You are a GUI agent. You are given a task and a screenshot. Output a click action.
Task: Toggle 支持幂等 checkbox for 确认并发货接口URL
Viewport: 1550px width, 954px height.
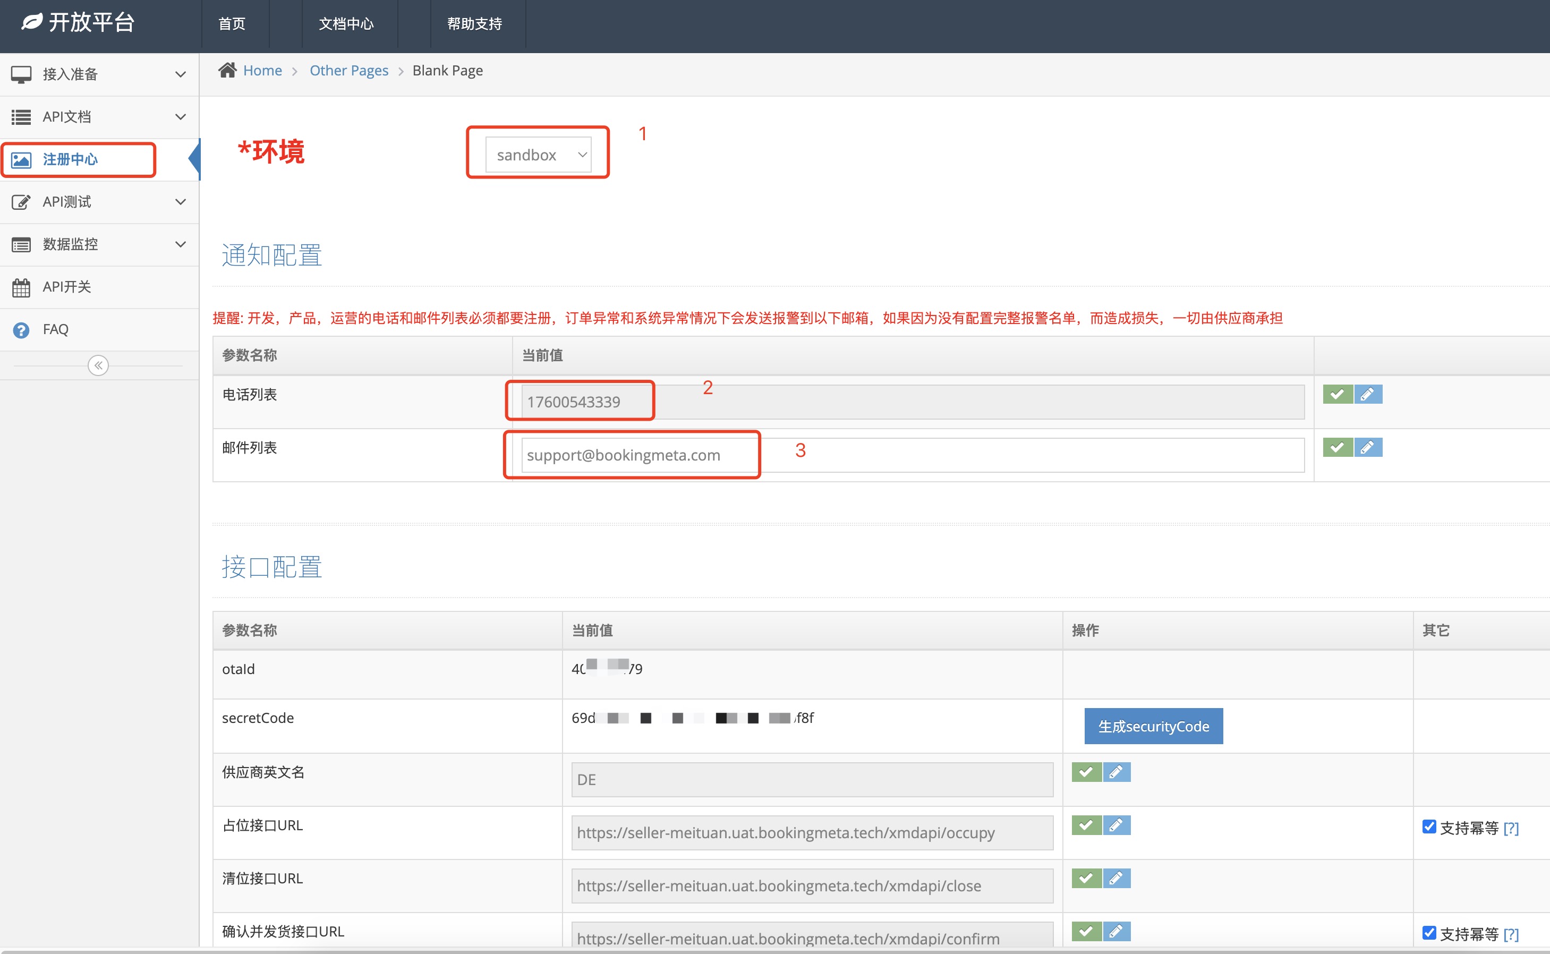point(1429,933)
